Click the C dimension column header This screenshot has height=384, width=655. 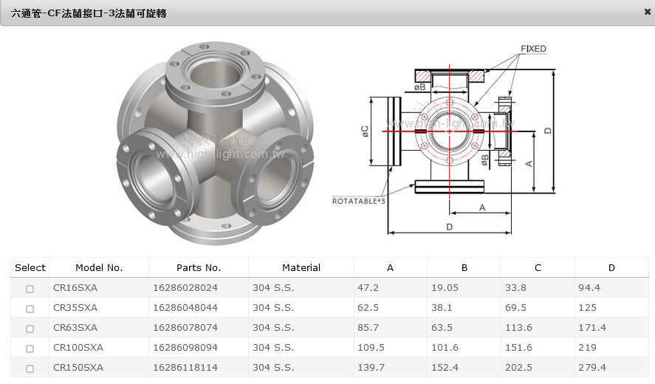pyautogui.click(x=538, y=268)
